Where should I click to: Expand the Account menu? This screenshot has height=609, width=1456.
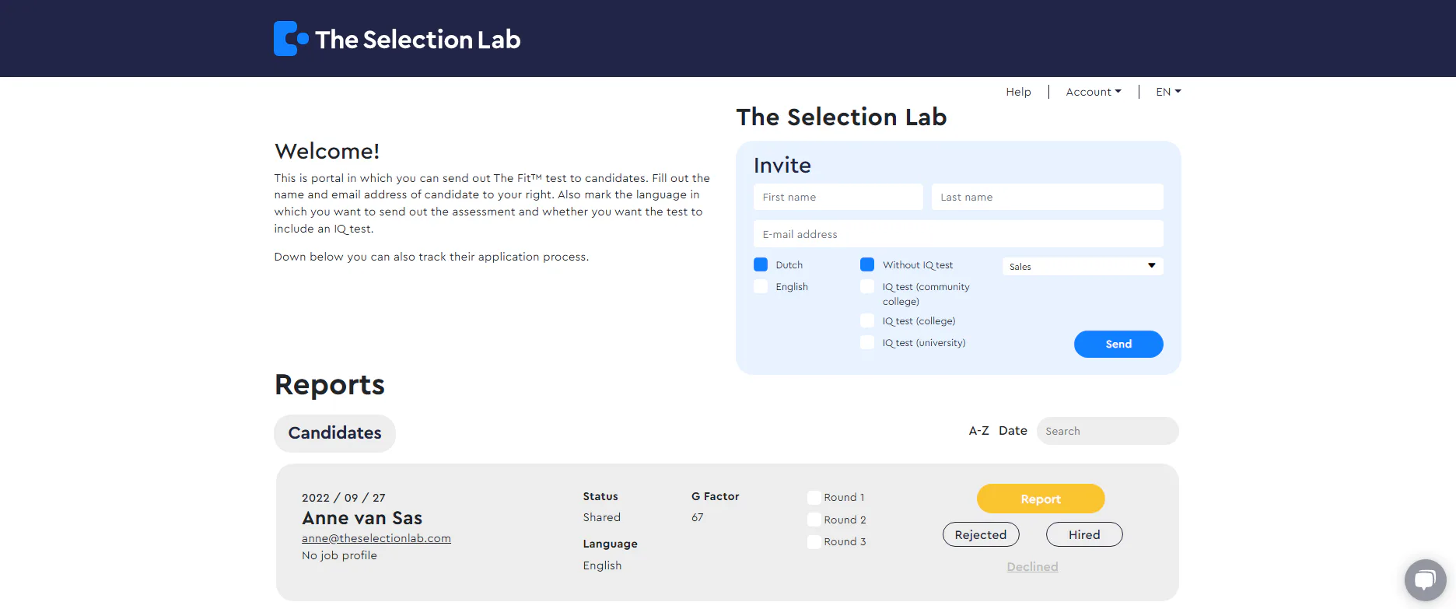1093,92
